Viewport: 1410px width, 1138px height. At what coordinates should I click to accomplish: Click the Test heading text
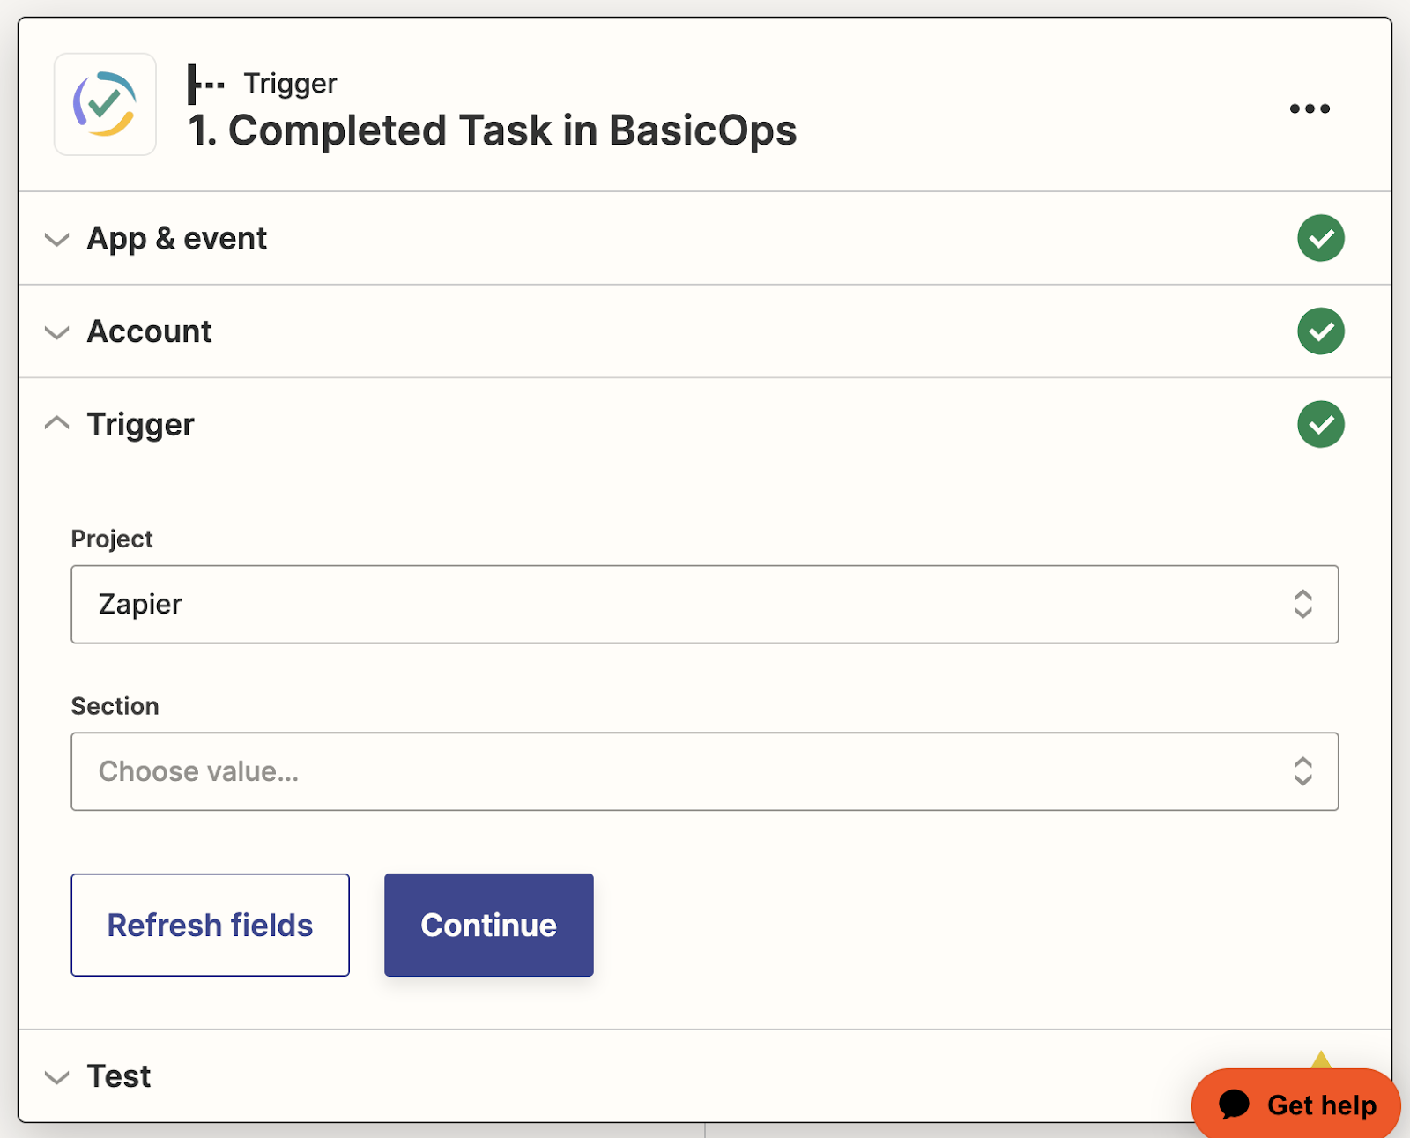pos(119,1076)
